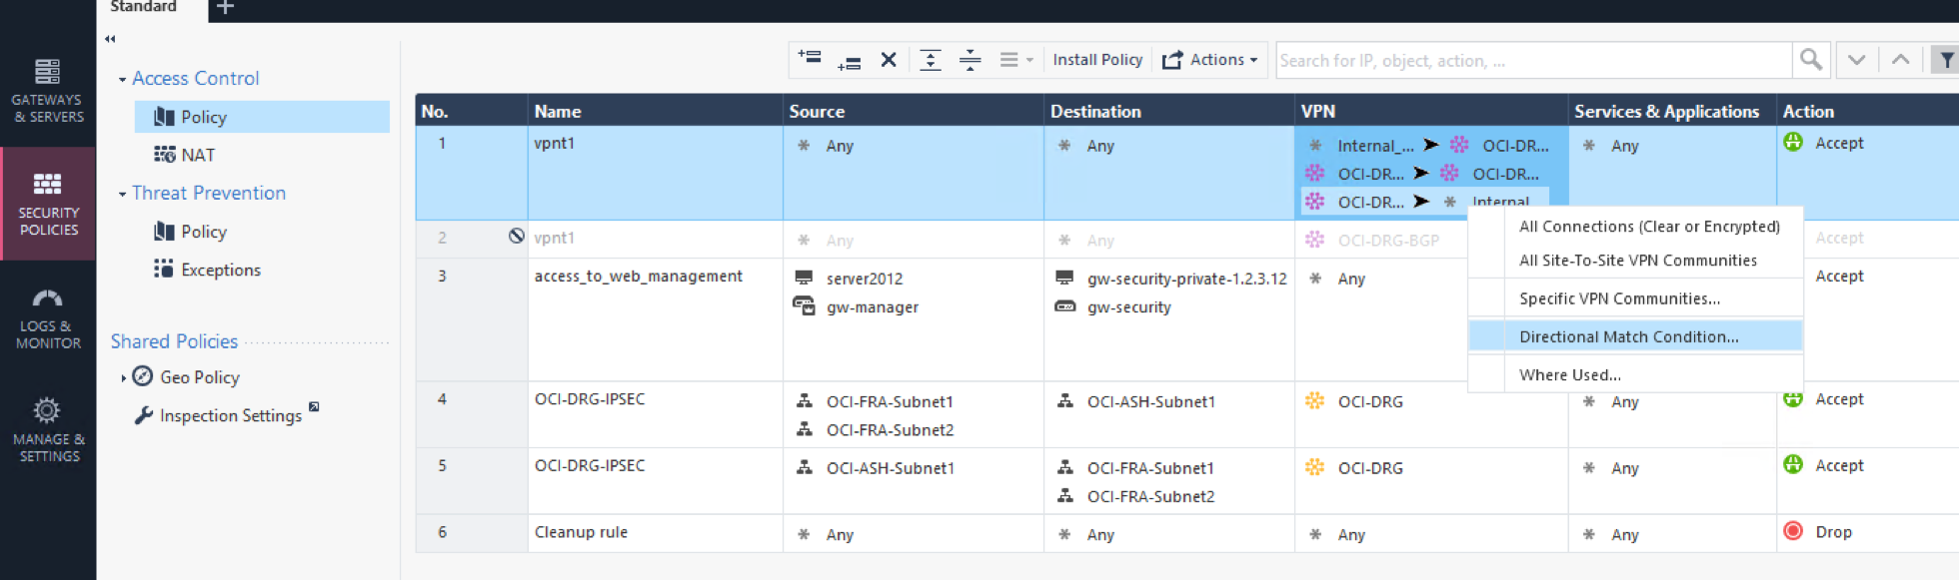Open the Actions dropdown menu

pos(1210,60)
